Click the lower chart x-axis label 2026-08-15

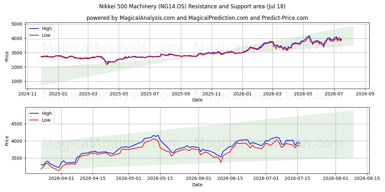[x=367, y=179]
